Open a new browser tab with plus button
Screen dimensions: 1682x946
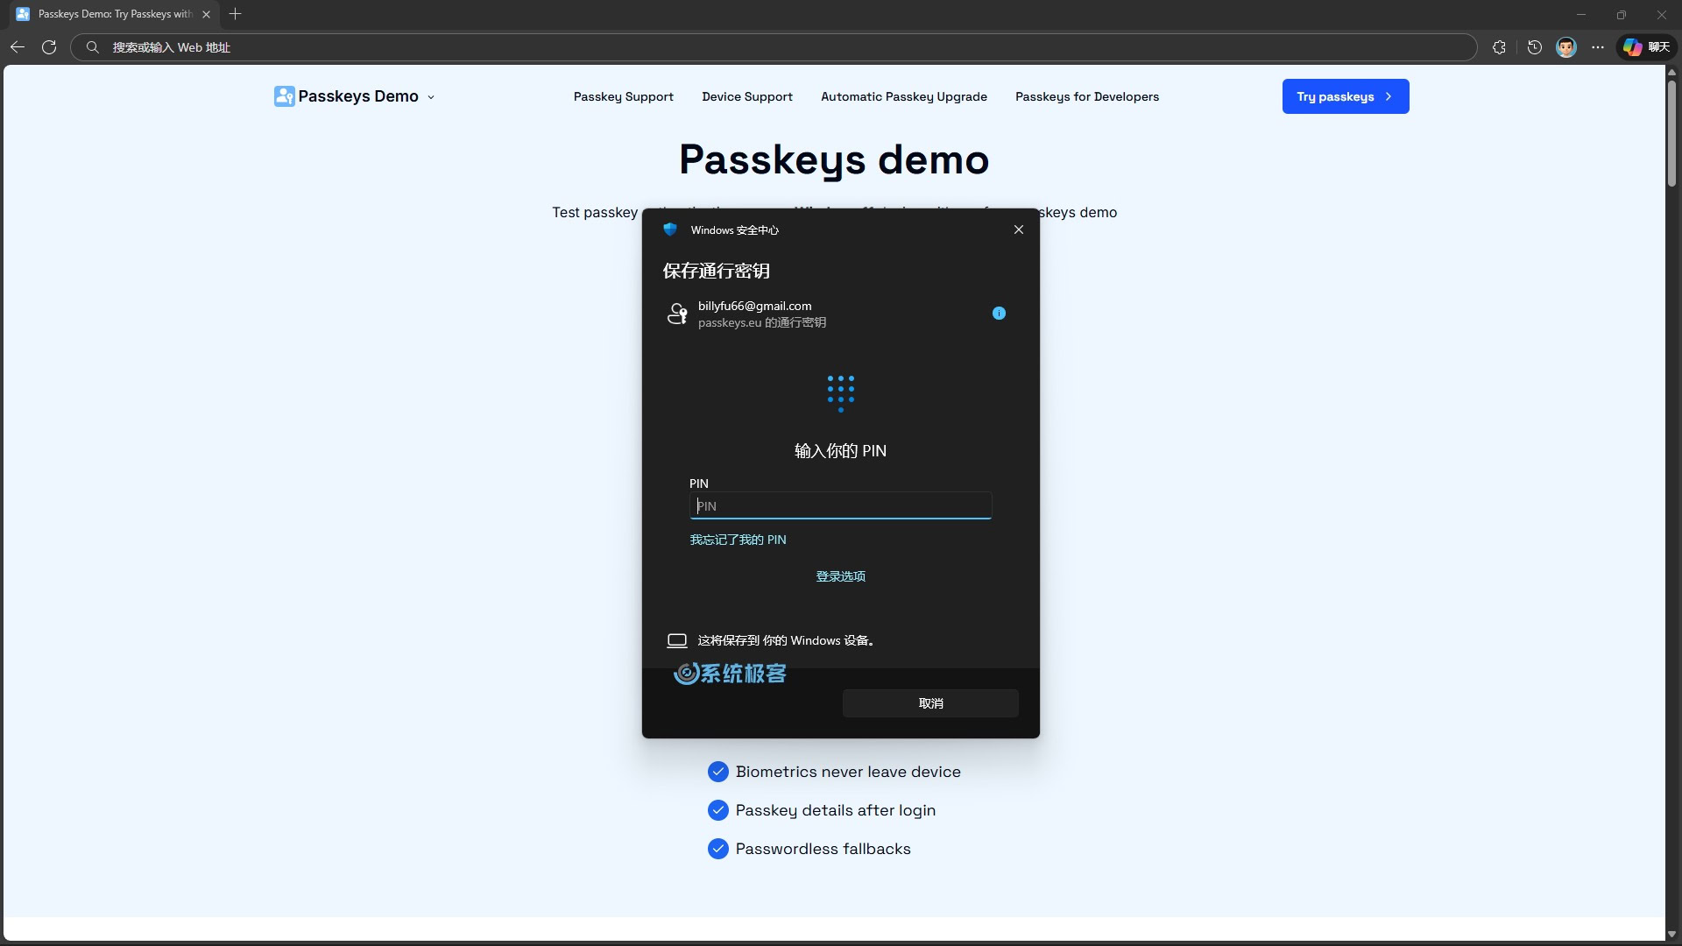pos(235,14)
